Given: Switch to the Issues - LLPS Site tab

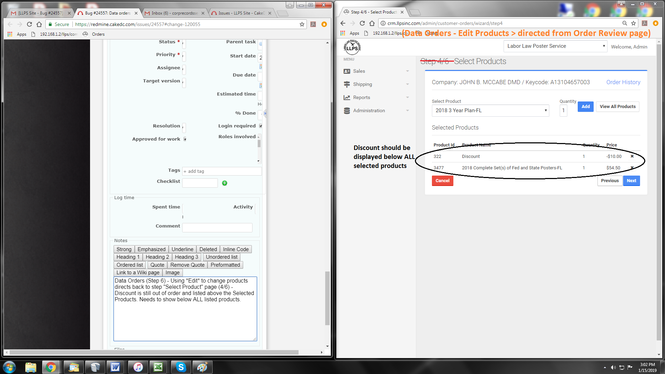Looking at the screenshot, I should coord(241,13).
